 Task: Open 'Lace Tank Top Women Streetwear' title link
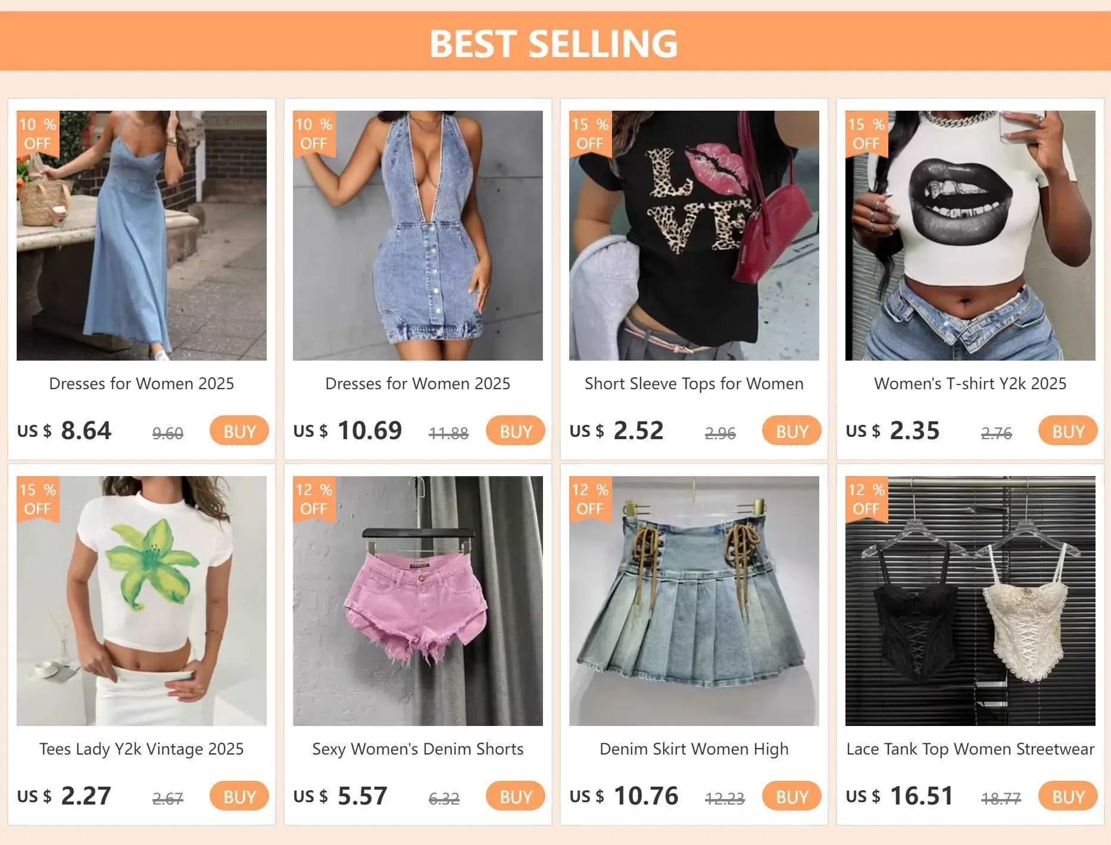(x=970, y=749)
